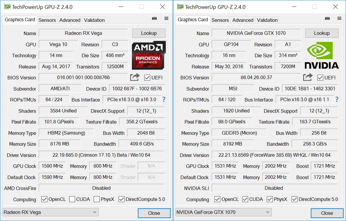Image resolution: width=346 pixels, height=221 pixels.
Task: Click AMD CrossFire Disabled field
Action: coord(101,188)
